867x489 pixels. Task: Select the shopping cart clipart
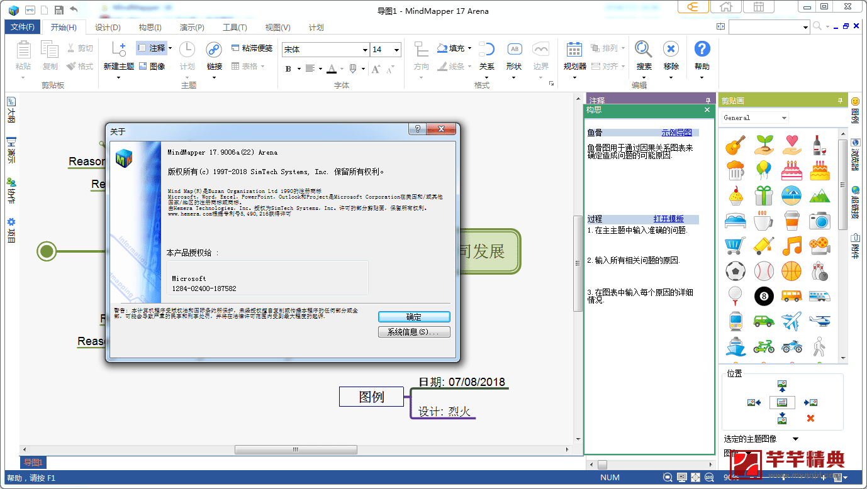click(x=735, y=245)
